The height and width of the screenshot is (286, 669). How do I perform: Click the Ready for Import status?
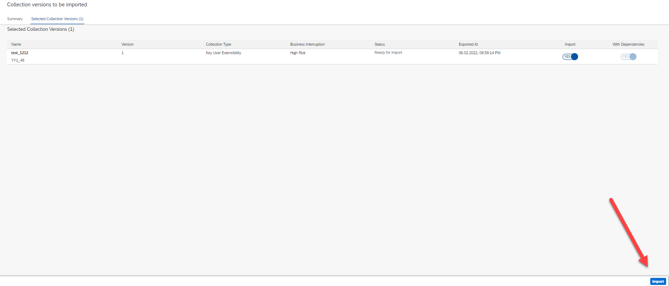[388, 53]
